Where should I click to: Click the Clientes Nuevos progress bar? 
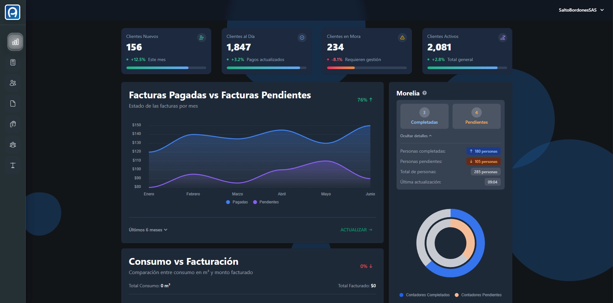(x=166, y=68)
